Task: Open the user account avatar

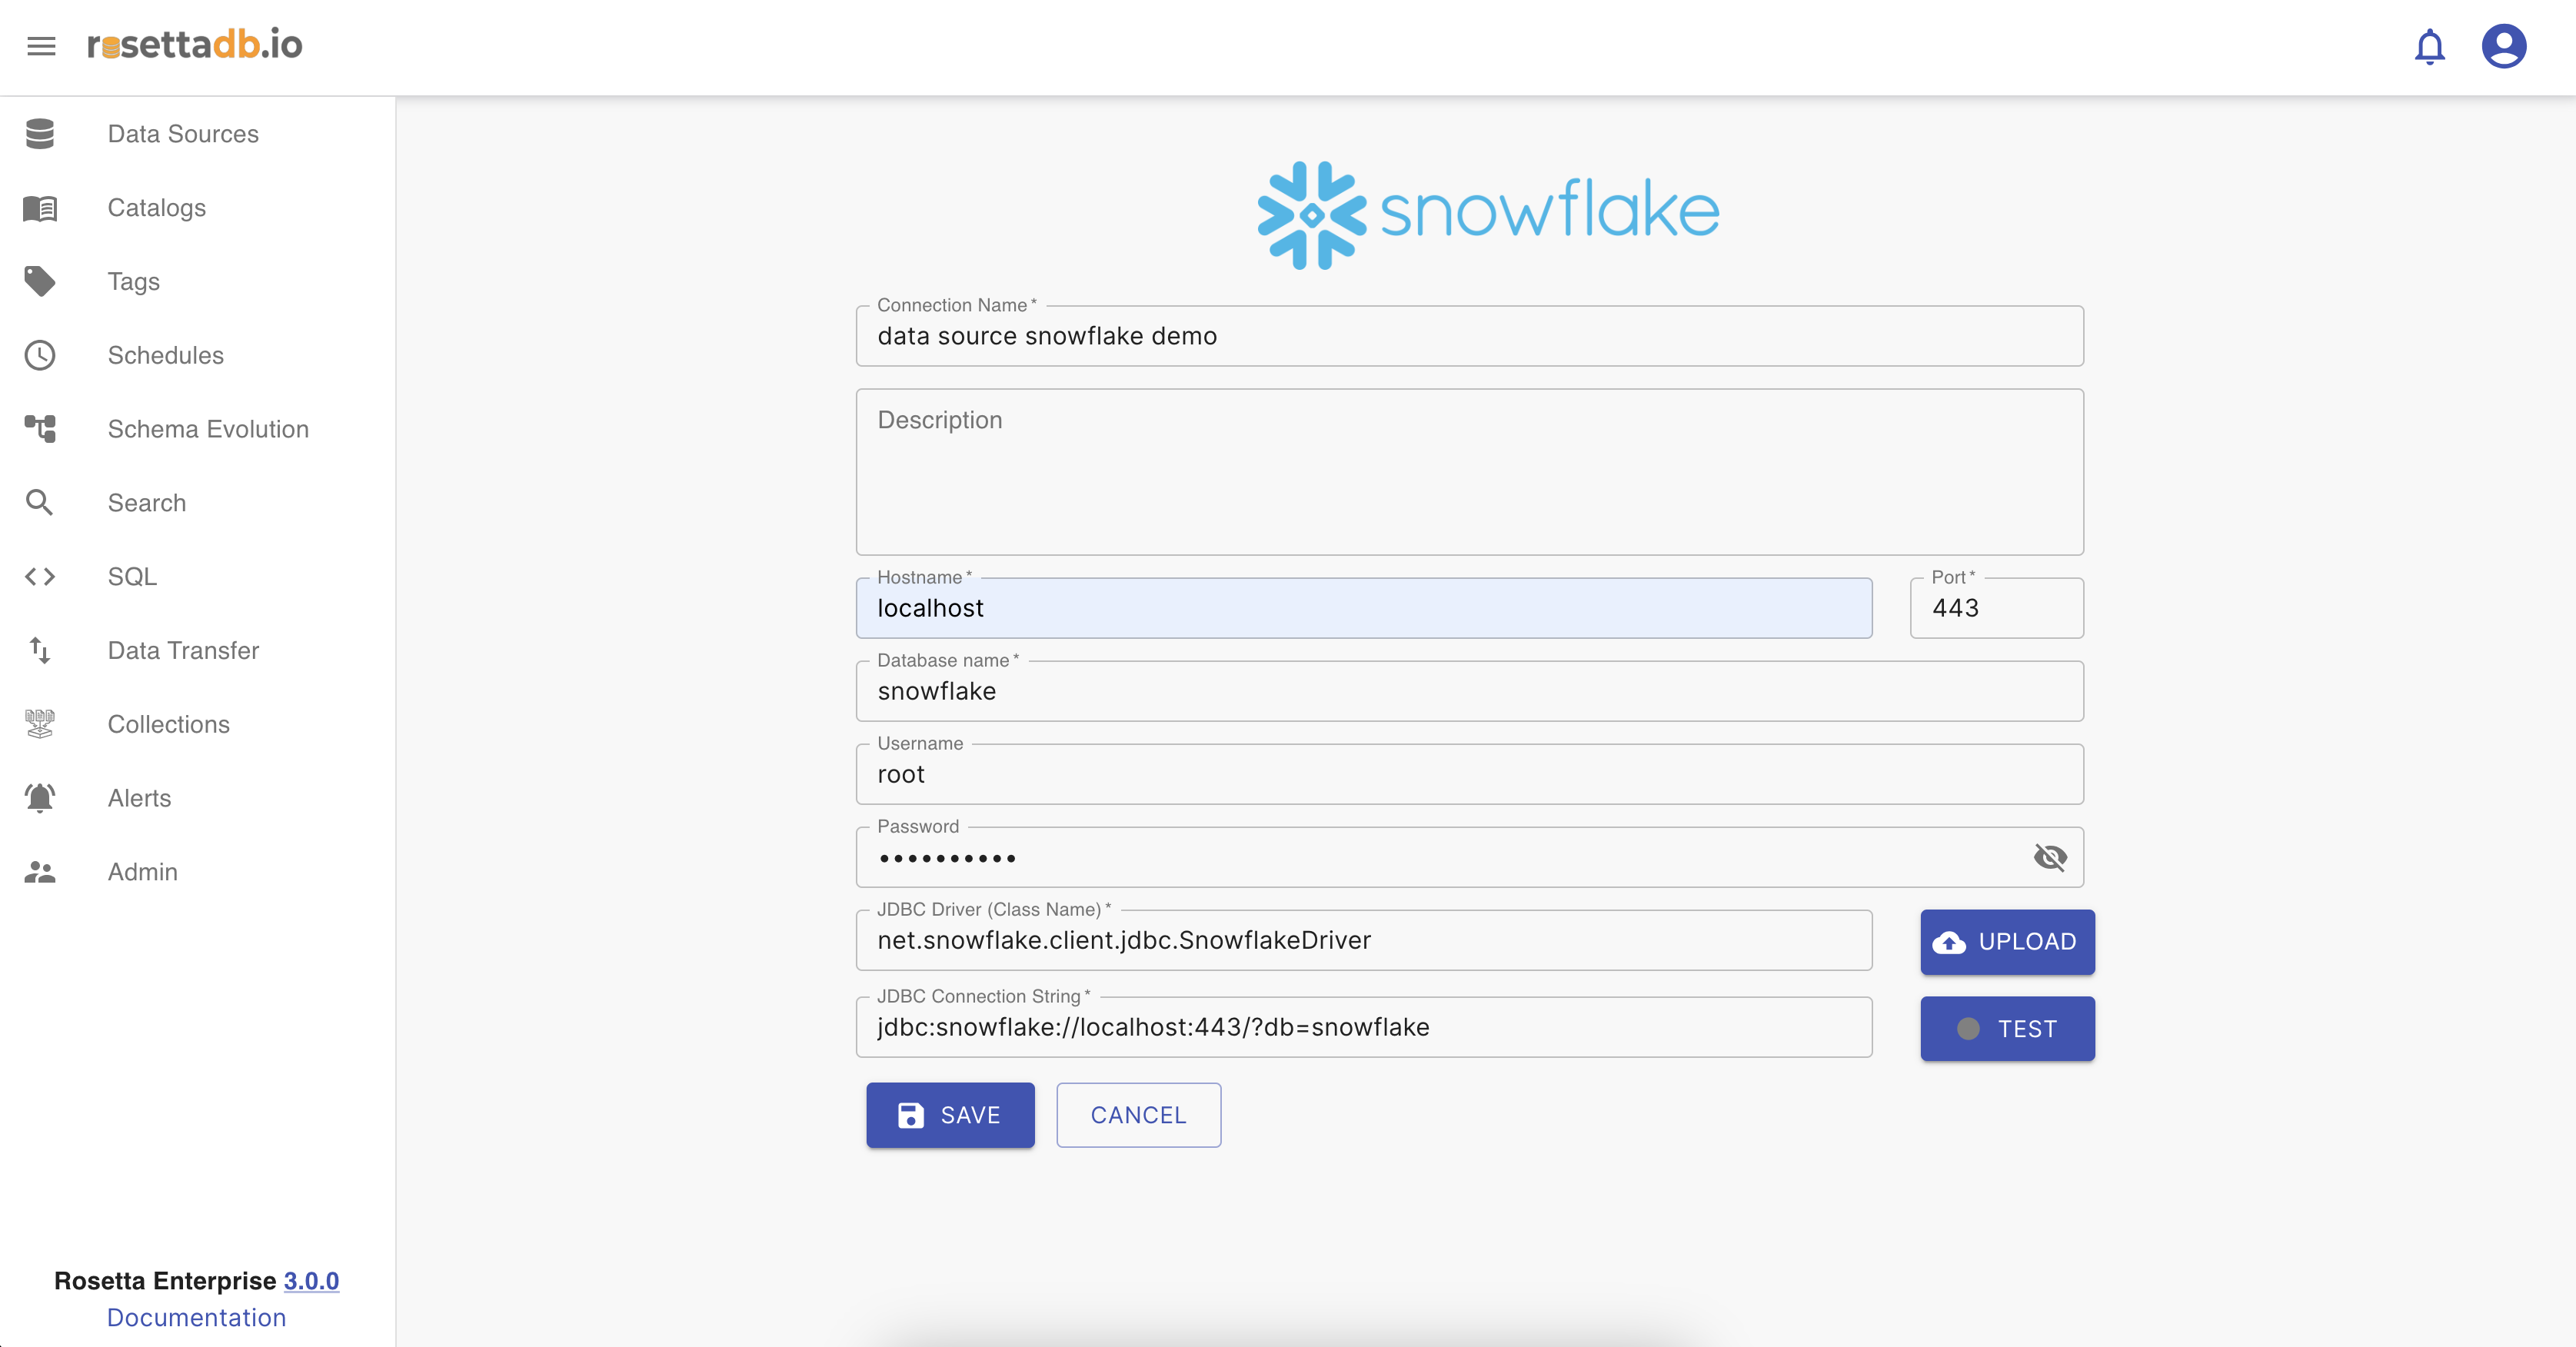Action: tap(2503, 46)
